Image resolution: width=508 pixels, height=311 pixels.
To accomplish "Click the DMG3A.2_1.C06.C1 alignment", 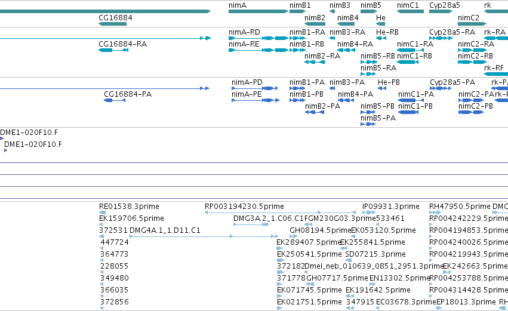I will click(251, 224).
